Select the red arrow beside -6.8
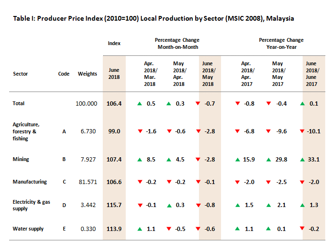 (238, 131)
